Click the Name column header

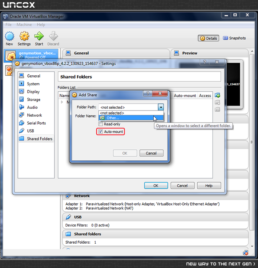point(64,96)
